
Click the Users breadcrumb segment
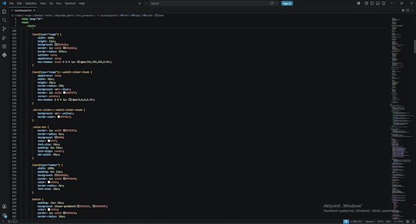click(19, 15)
